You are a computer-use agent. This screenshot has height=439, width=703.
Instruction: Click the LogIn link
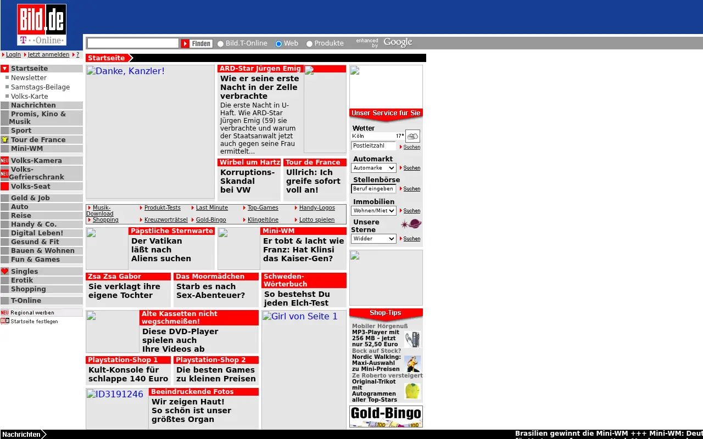click(x=13, y=55)
